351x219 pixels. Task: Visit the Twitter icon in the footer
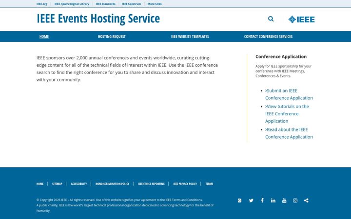pyautogui.click(x=251, y=201)
